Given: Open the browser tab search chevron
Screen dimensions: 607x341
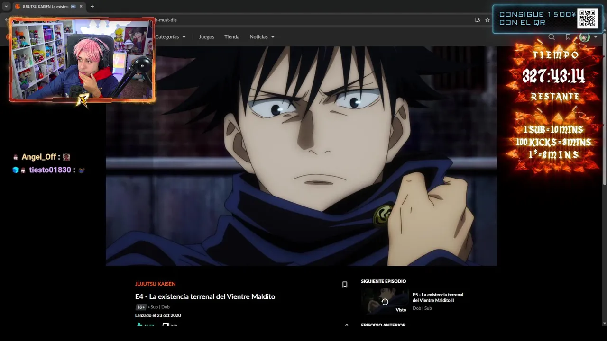Looking at the screenshot, I should tap(6, 7).
